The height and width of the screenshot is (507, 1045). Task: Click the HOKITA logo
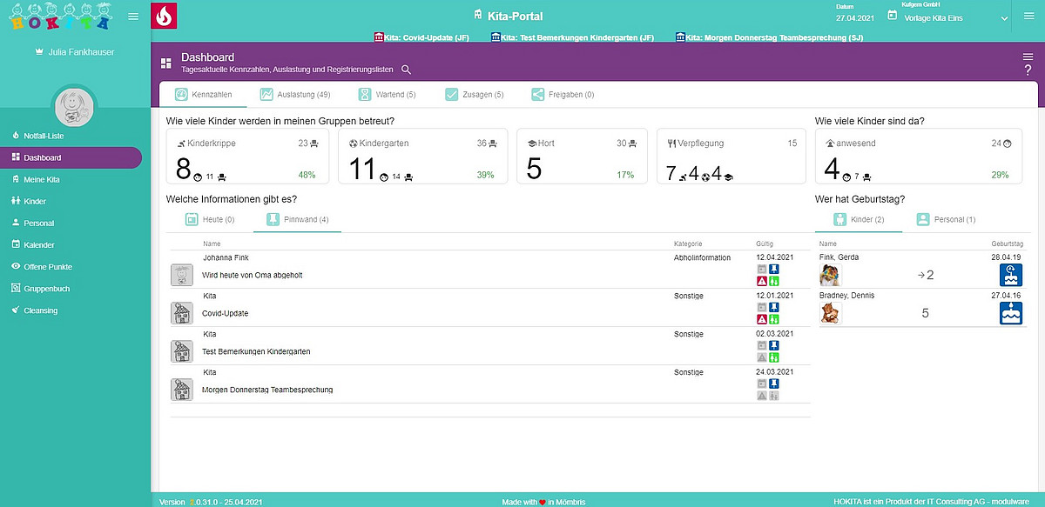tap(60, 16)
